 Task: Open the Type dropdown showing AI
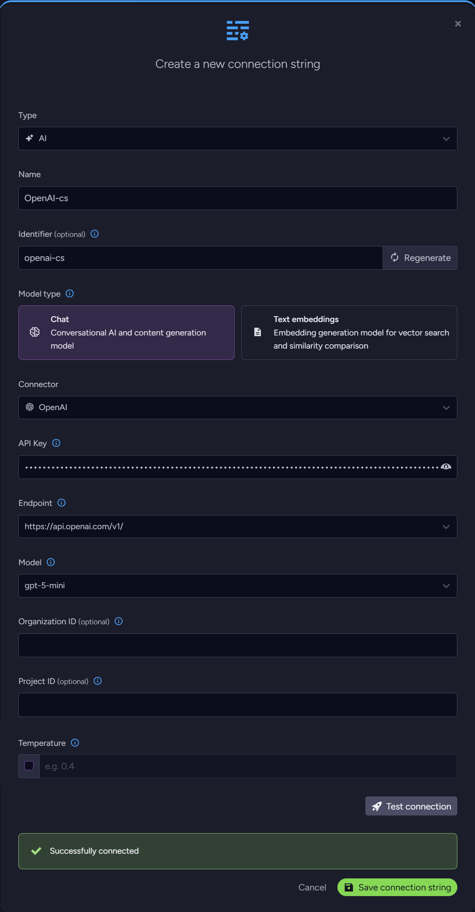[237, 139]
